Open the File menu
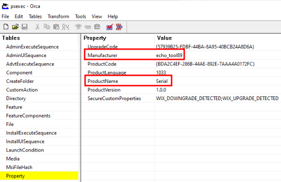 point(5,16)
